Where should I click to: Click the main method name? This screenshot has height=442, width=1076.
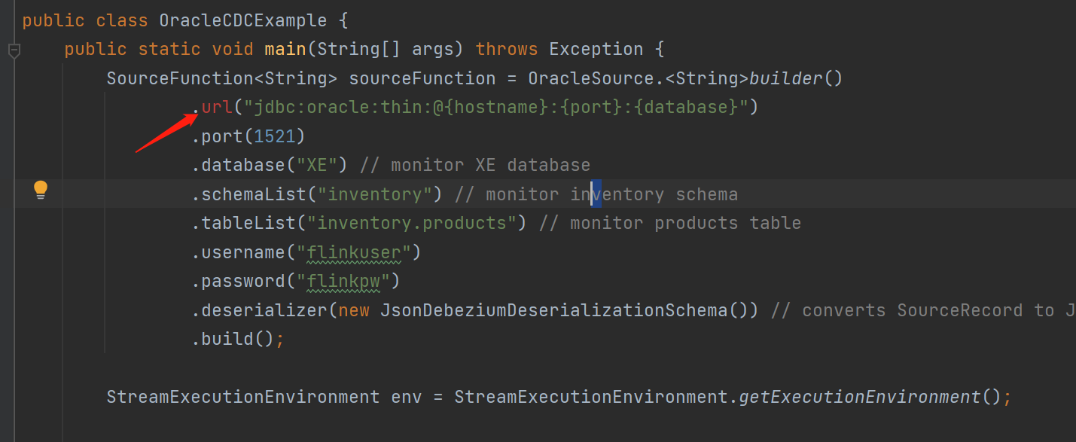pos(285,50)
